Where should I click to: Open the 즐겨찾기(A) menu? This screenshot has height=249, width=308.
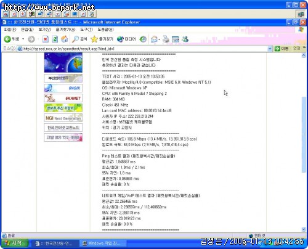point(65,30)
